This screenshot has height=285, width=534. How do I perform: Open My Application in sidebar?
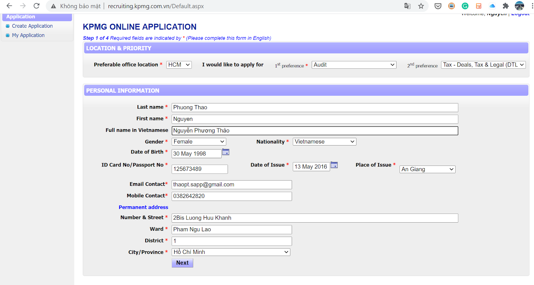click(28, 35)
